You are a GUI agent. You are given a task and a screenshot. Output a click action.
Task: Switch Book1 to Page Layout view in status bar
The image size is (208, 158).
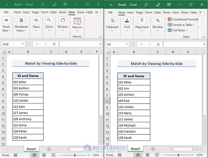coord(44,155)
